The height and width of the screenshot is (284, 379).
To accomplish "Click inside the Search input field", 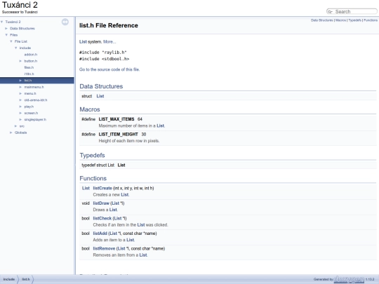I will coord(355,12).
